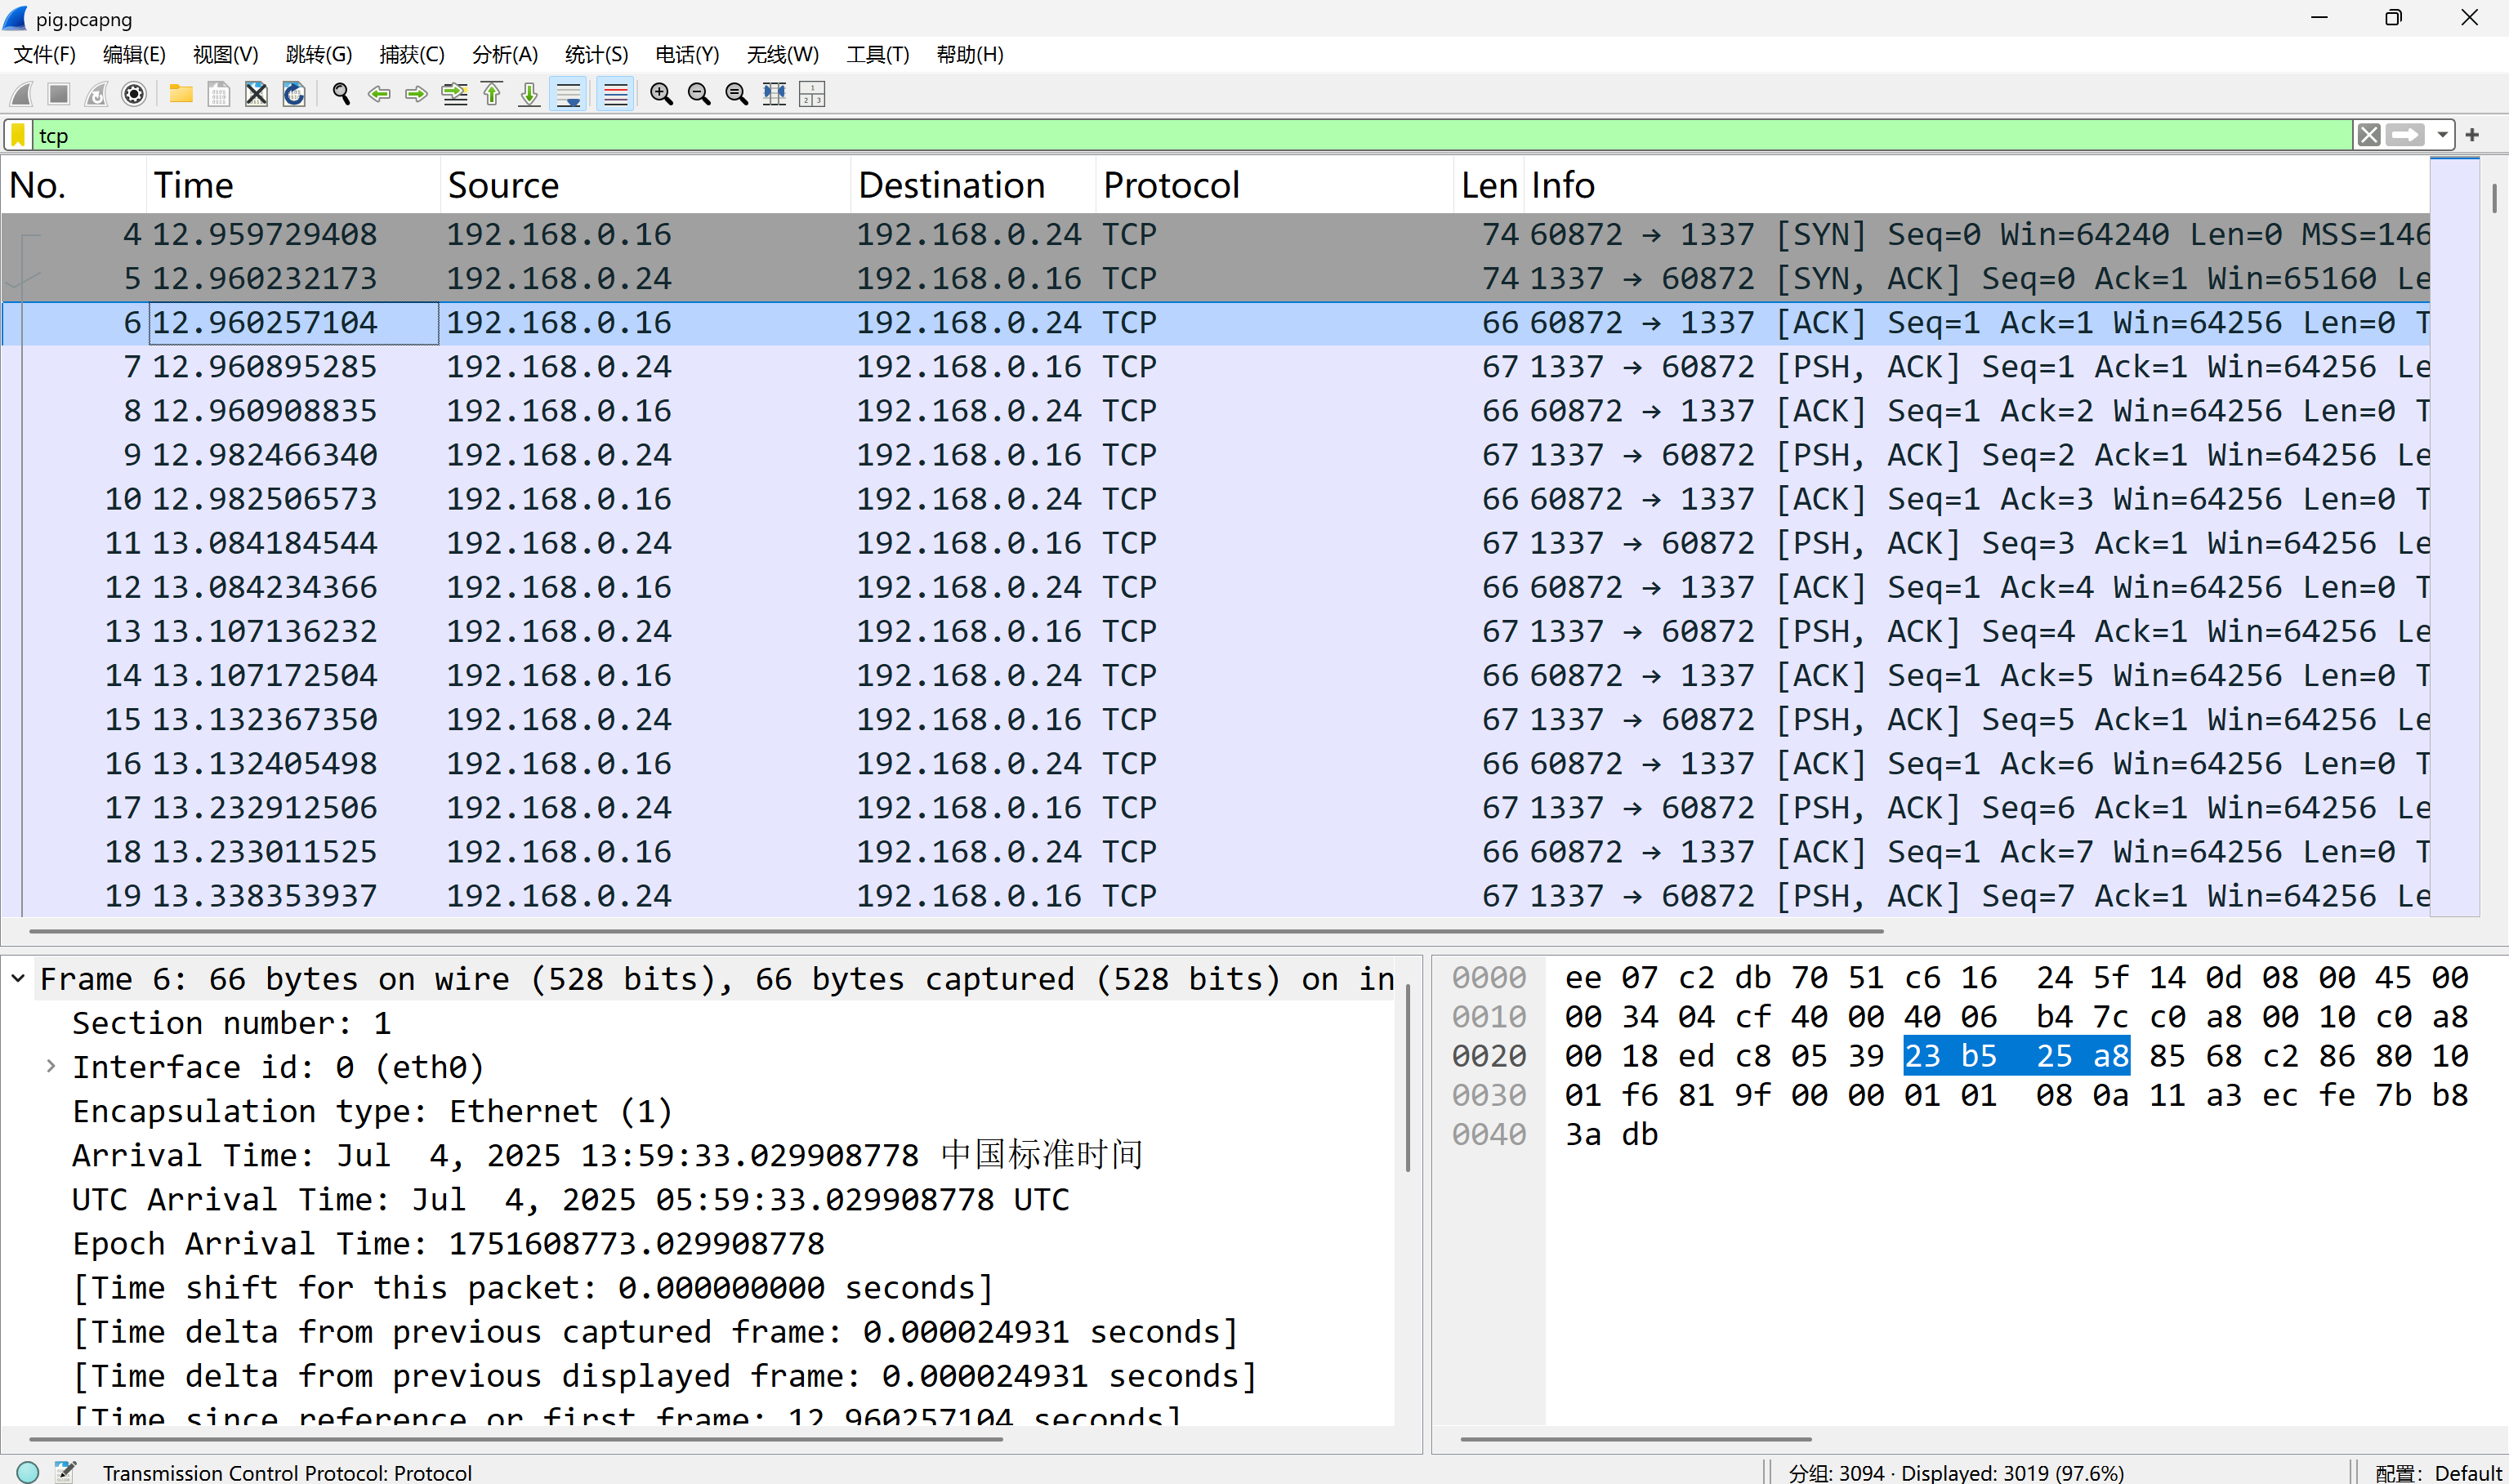This screenshot has height=1484, width=2509.
Task: Sort by the Info column header
Action: [x=1976, y=185]
